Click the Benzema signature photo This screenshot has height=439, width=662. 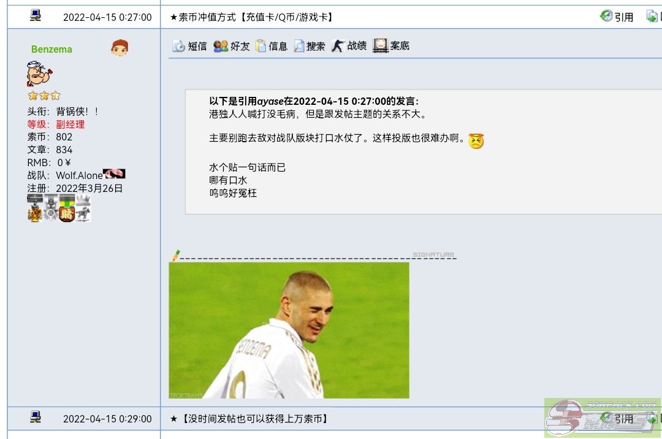click(x=289, y=330)
